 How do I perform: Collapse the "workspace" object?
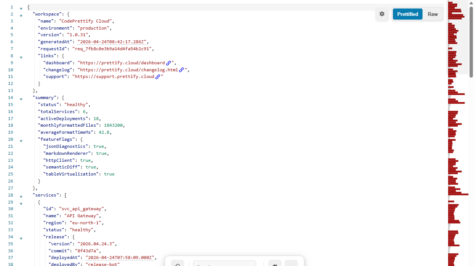point(21,16)
